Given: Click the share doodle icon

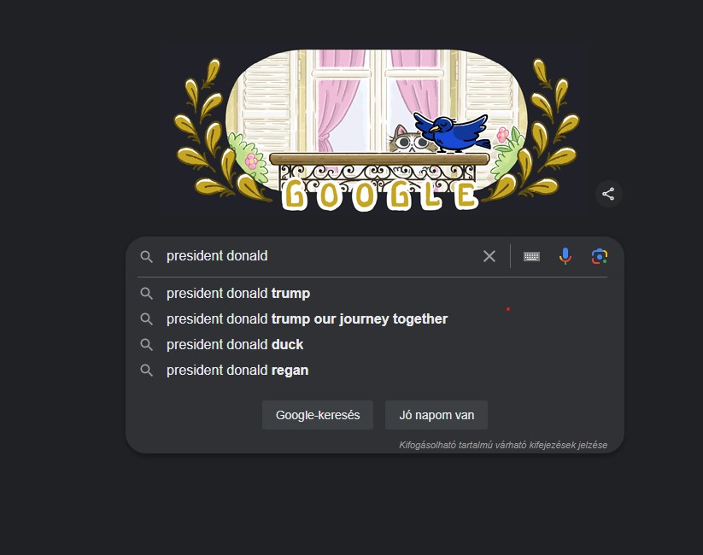Looking at the screenshot, I should [x=608, y=194].
